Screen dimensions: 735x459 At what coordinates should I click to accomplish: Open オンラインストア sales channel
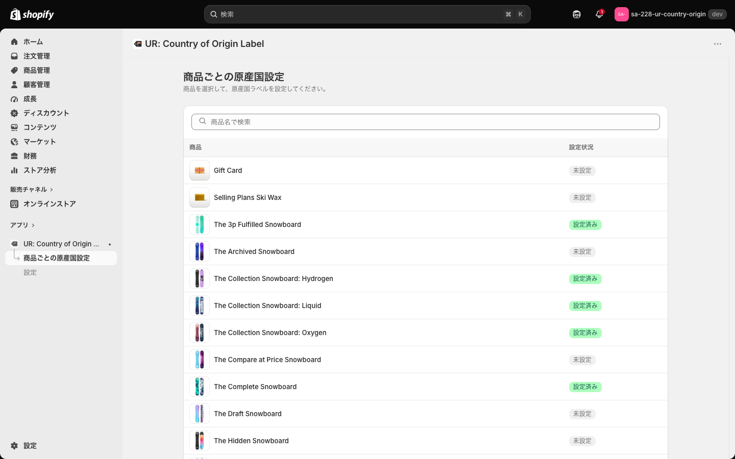pos(61,204)
